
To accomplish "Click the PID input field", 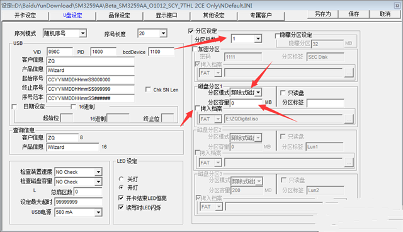I will point(103,52).
